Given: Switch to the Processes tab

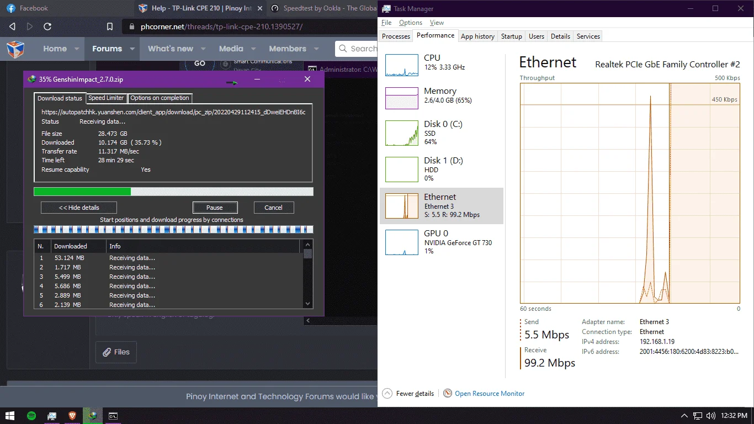Looking at the screenshot, I should pos(396,36).
